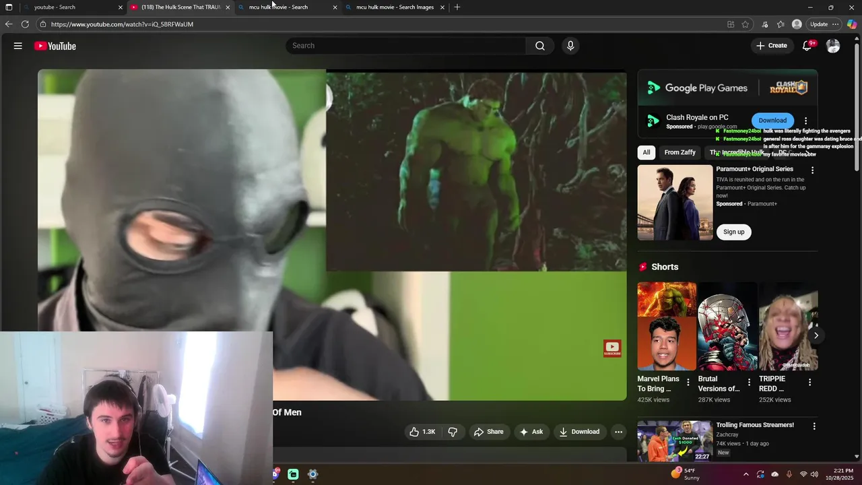
Task: View site information lock icon
Action: click(43, 24)
